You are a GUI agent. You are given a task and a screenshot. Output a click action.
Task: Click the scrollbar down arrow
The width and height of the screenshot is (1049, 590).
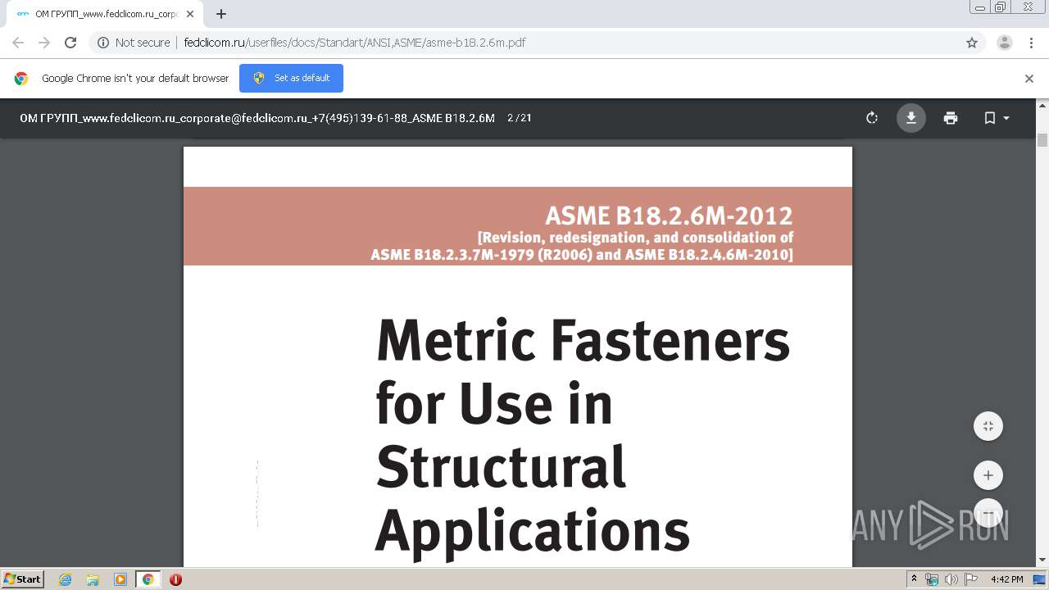1042,560
